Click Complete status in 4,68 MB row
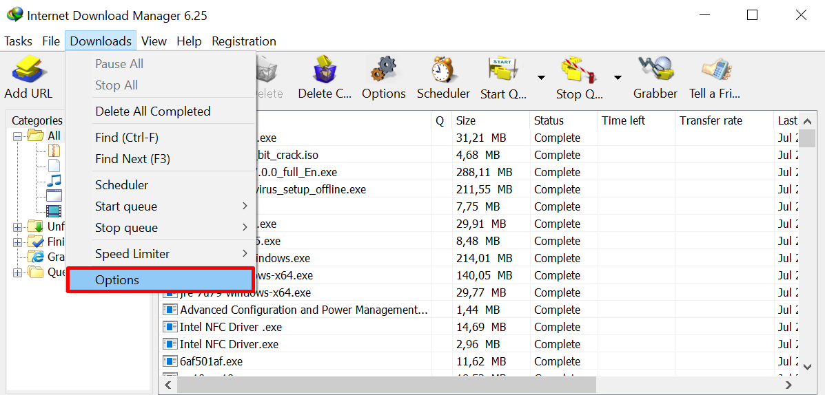This screenshot has width=825, height=395. (x=557, y=155)
